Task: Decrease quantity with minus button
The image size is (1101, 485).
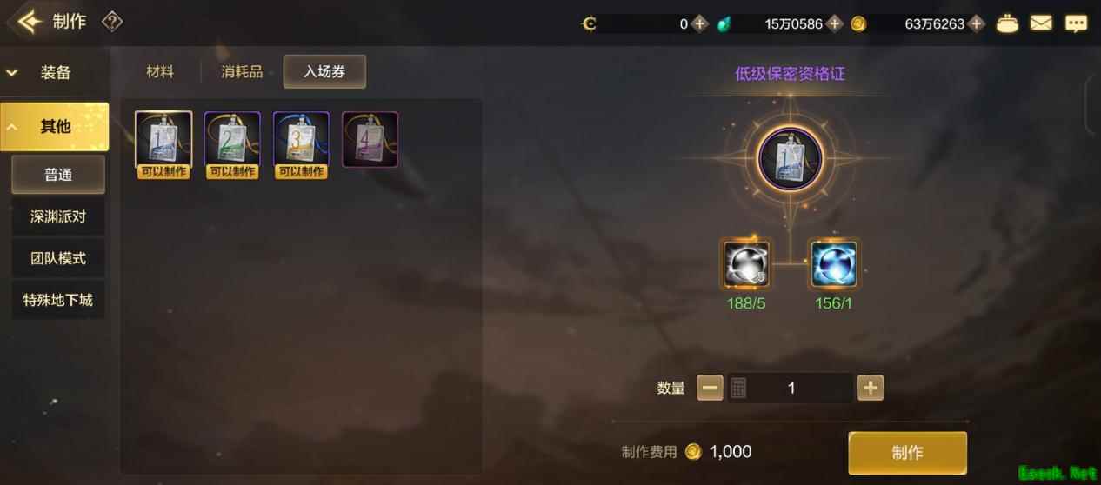Action: (x=711, y=388)
